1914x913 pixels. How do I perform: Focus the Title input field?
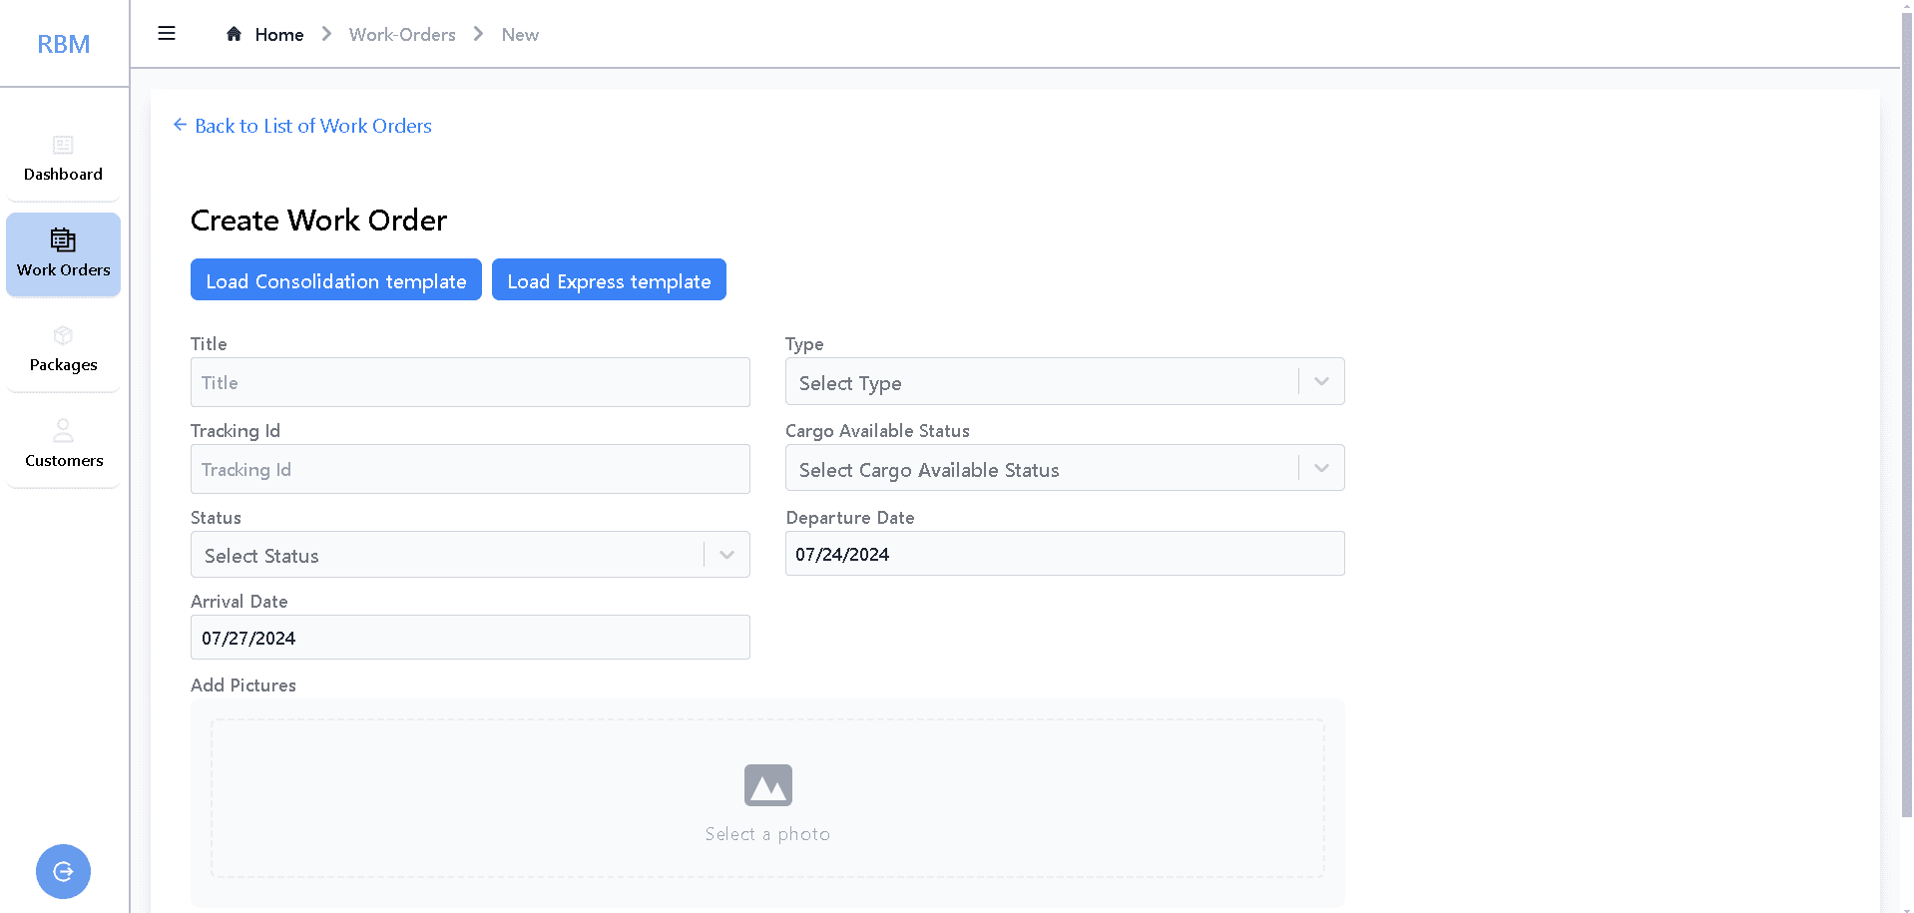[470, 382]
